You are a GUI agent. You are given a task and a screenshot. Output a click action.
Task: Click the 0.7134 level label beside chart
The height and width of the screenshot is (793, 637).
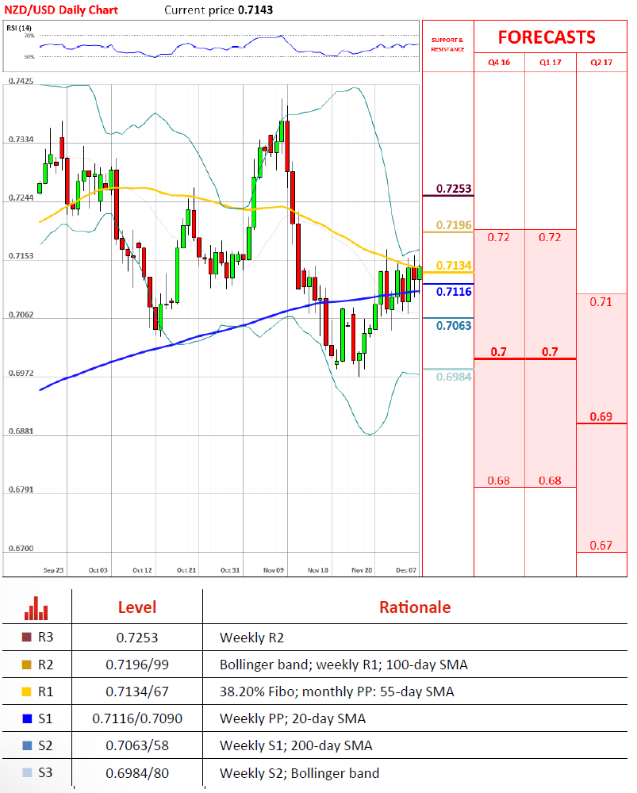coord(454,266)
